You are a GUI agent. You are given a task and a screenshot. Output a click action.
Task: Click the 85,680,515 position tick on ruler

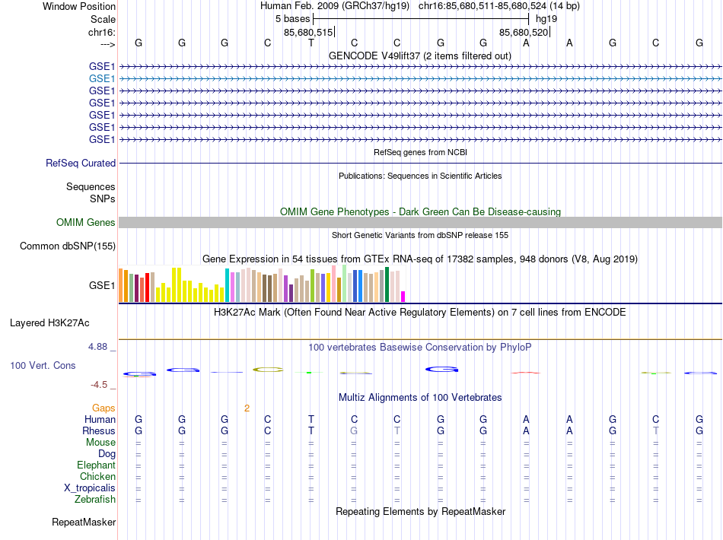point(308,32)
